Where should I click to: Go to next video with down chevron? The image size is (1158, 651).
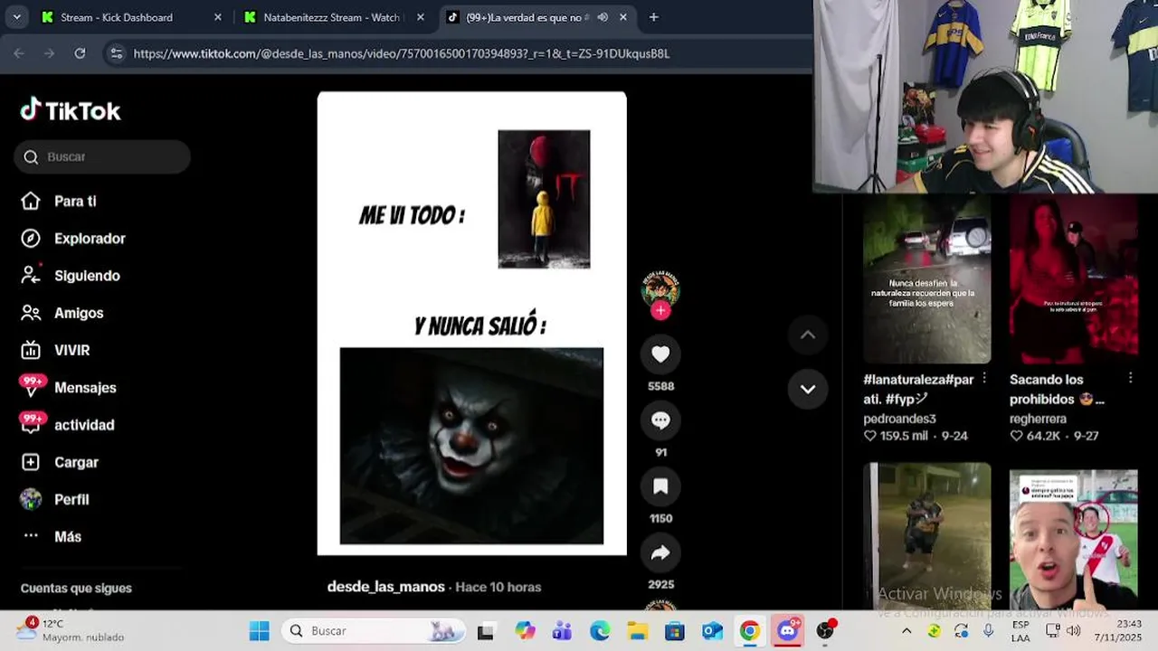(808, 389)
